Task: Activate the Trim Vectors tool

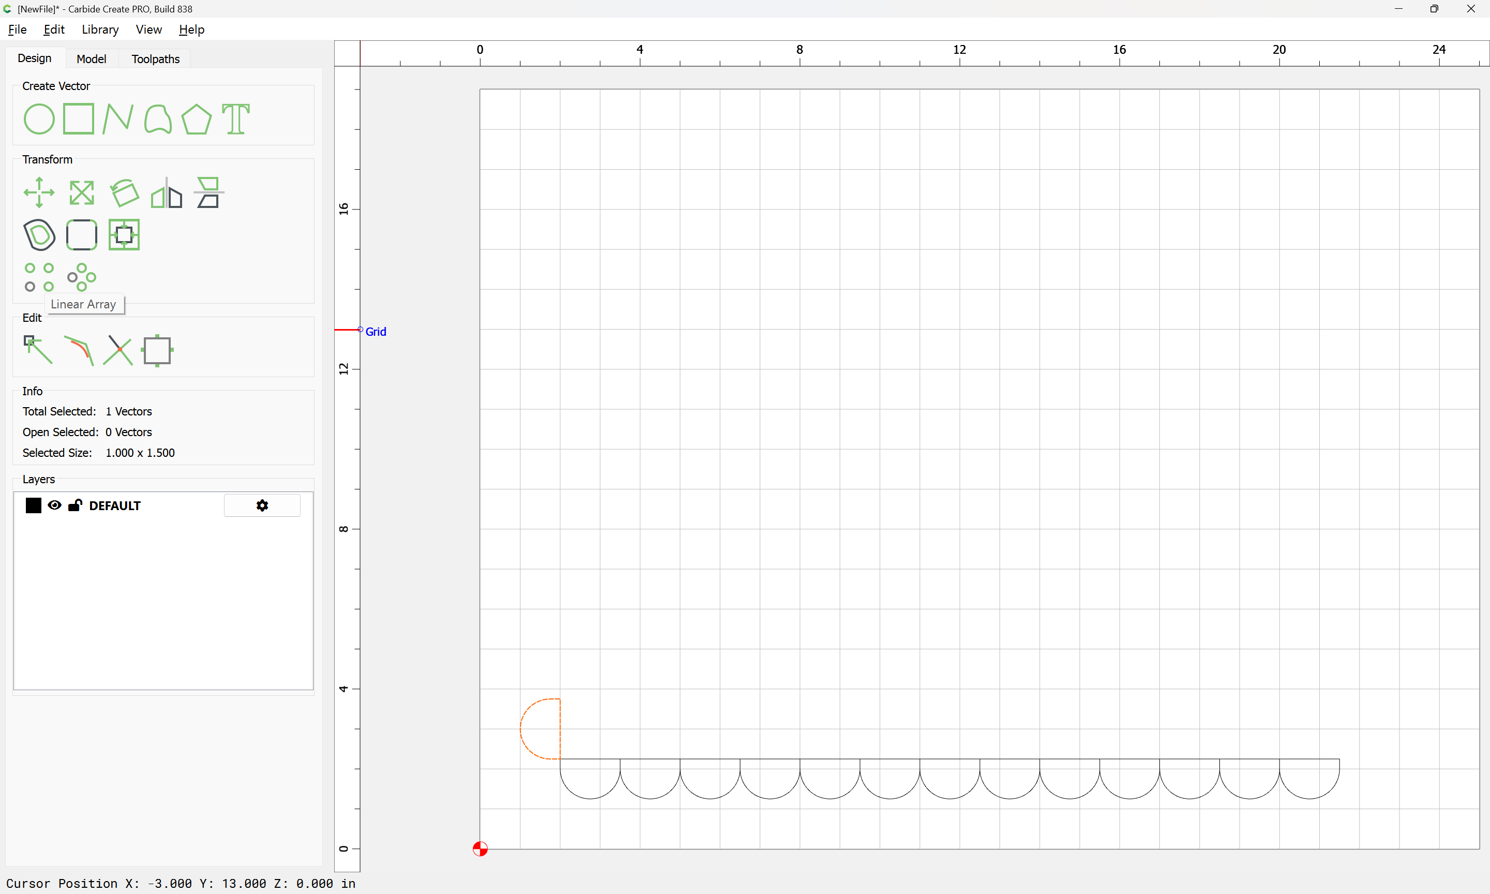Action: [117, 350]
